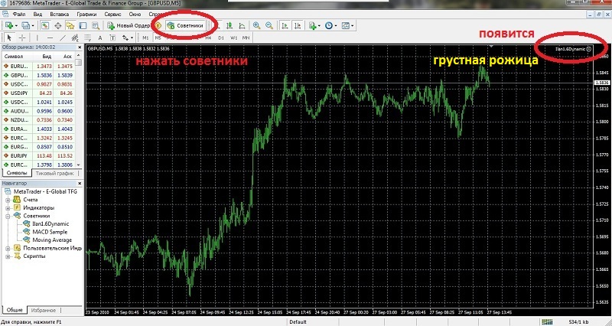Select the USDJPY market watch row
Image resolution: width=612 pixels, height=326 pixels.
[x=37, y=93]
